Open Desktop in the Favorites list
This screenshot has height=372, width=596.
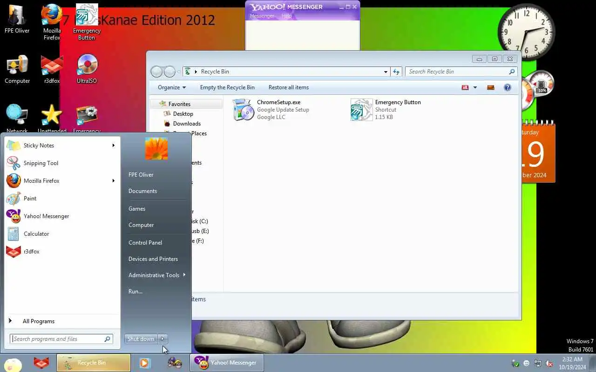coord(183,114)
